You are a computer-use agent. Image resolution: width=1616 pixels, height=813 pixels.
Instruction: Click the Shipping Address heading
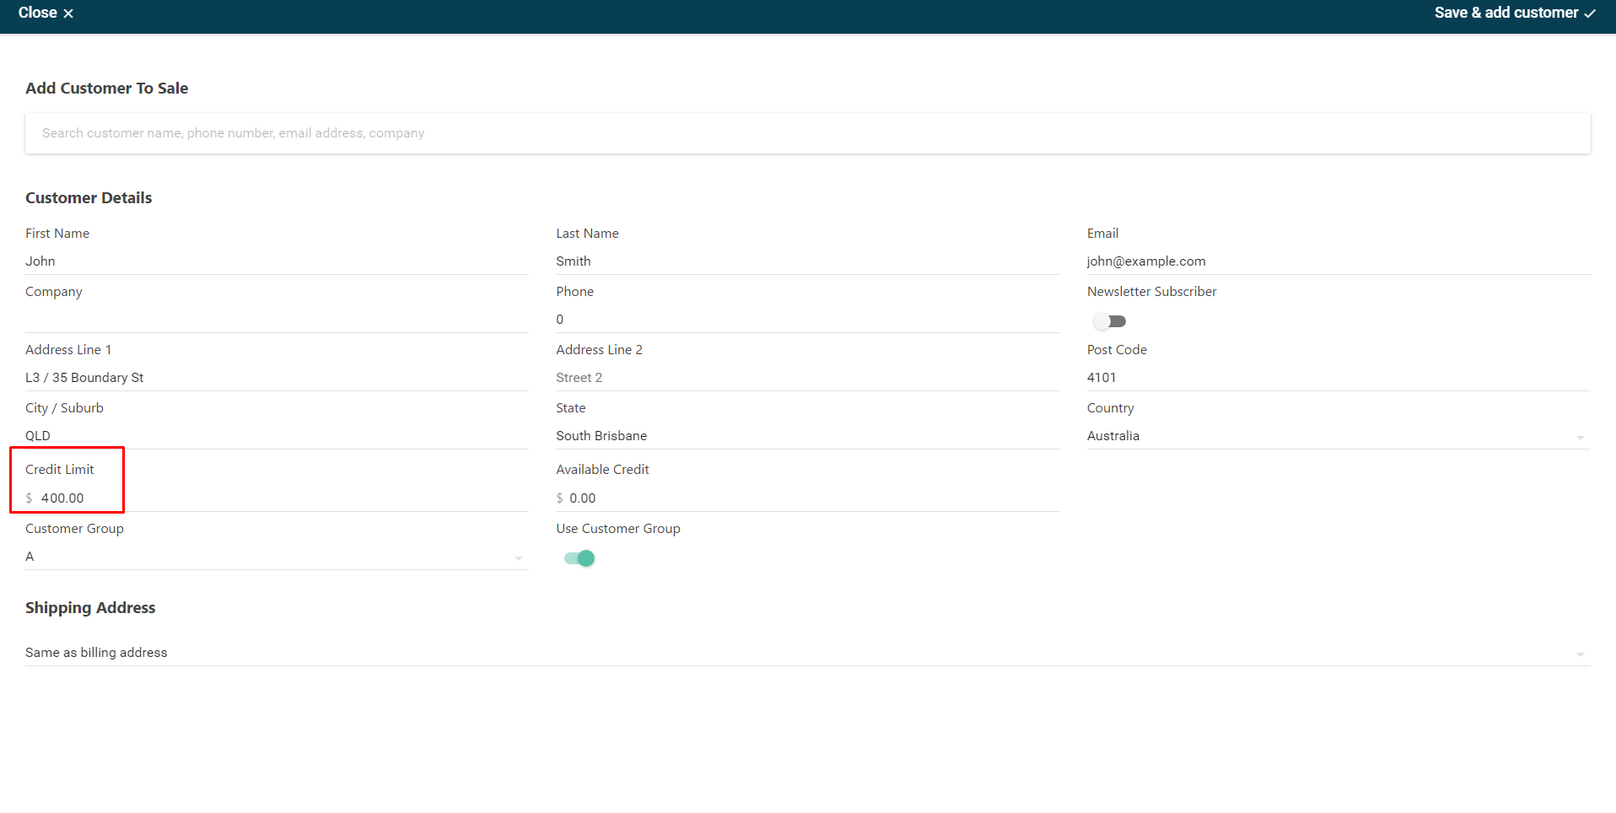click(90, 608)
